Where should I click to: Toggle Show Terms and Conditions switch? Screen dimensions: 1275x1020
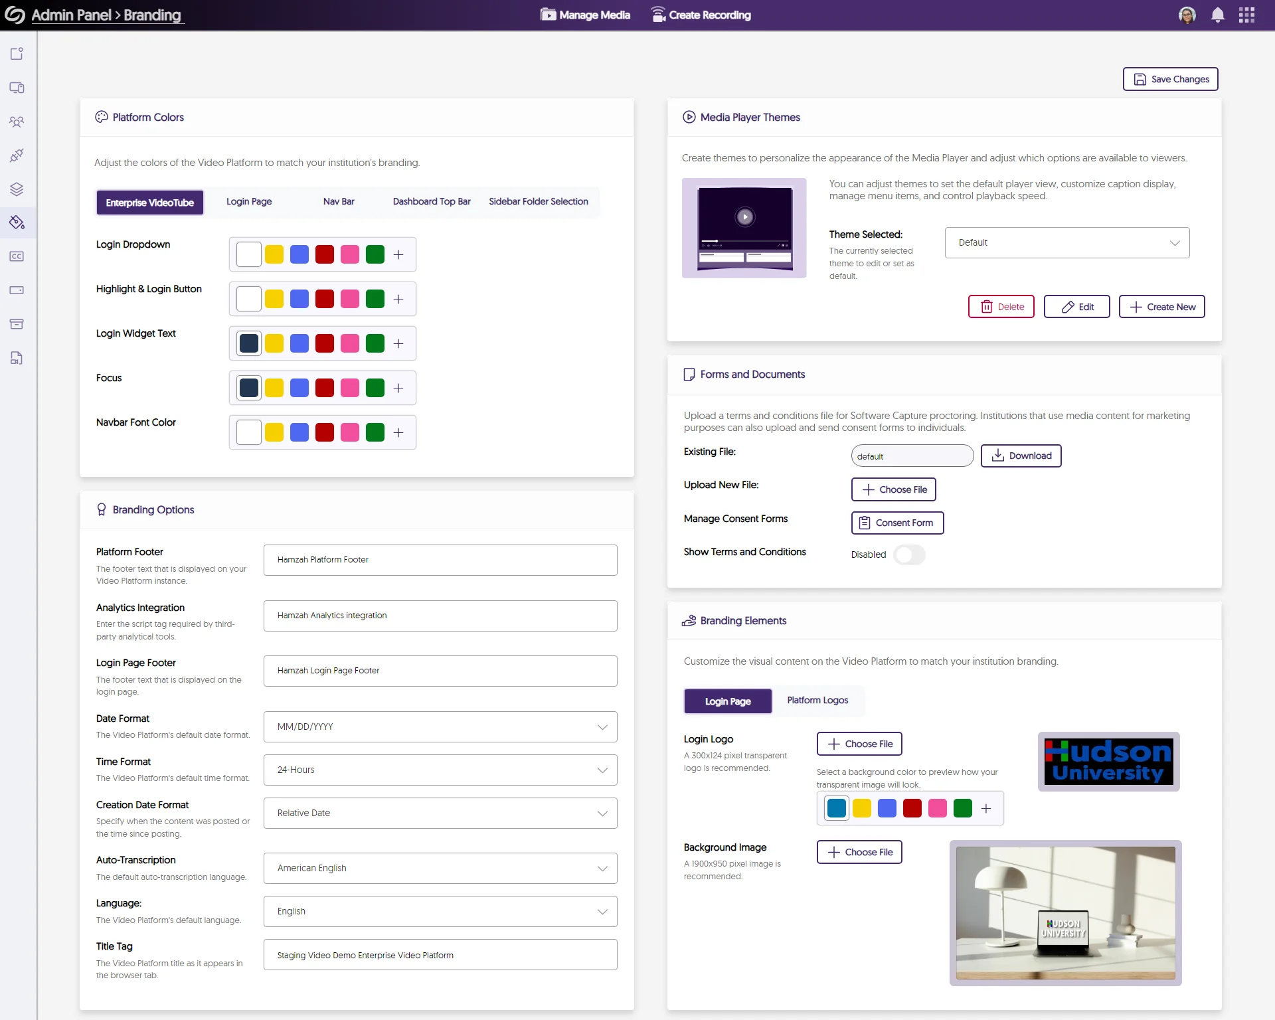click(909, 554)
